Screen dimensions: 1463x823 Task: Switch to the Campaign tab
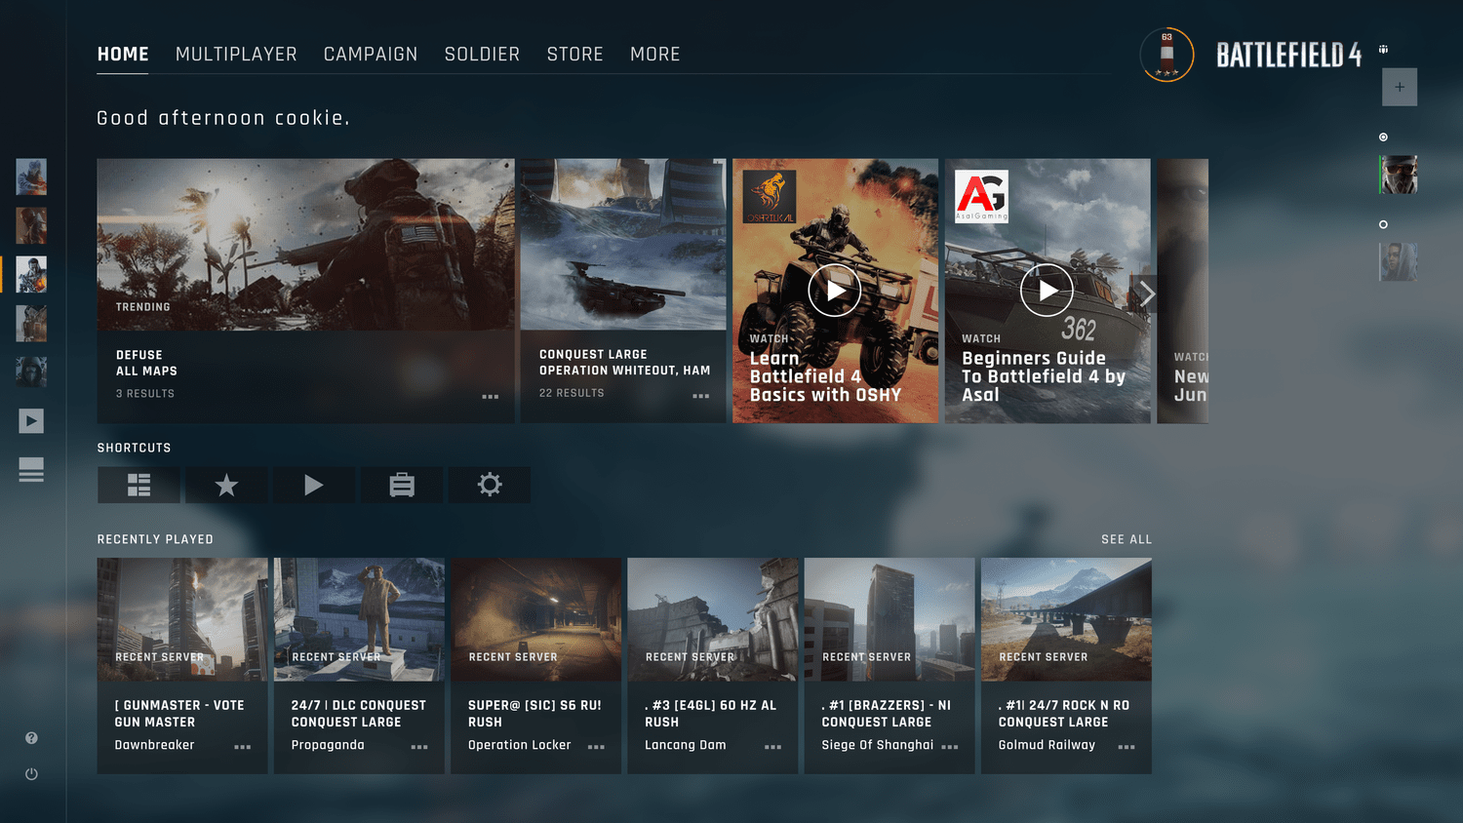point(371,55)
